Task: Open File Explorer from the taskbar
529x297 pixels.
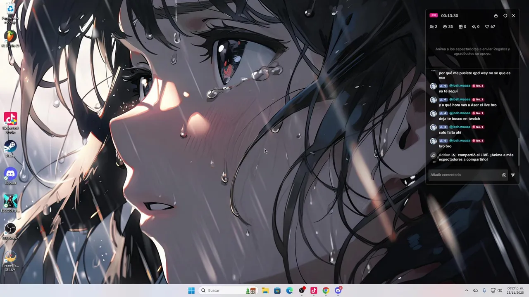Action: pyautogui.click(x=265, y=290)
